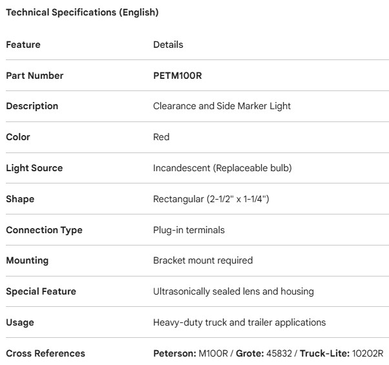389x365 pixels.
Task: Click Ultrasonically sealed lens and housing text
Action: point(233,291)
